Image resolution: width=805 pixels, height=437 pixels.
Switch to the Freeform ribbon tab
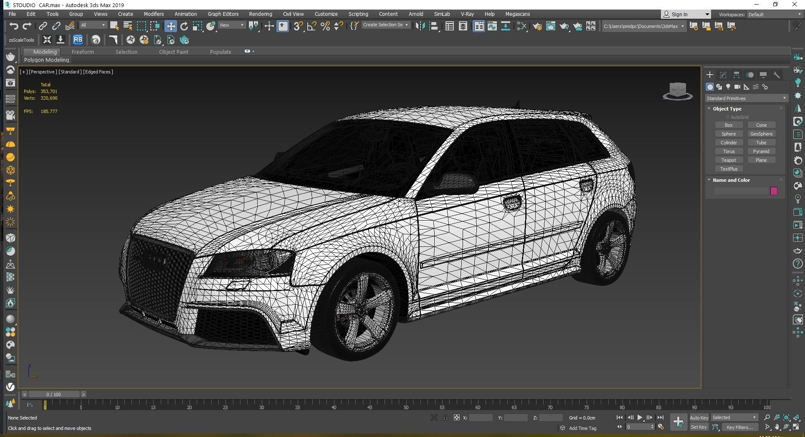click(83, 52)
